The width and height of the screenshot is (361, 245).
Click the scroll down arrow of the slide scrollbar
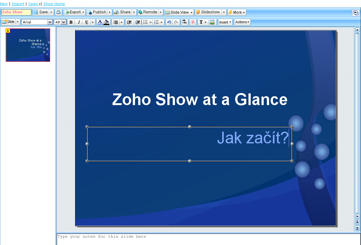coord(357,216)
